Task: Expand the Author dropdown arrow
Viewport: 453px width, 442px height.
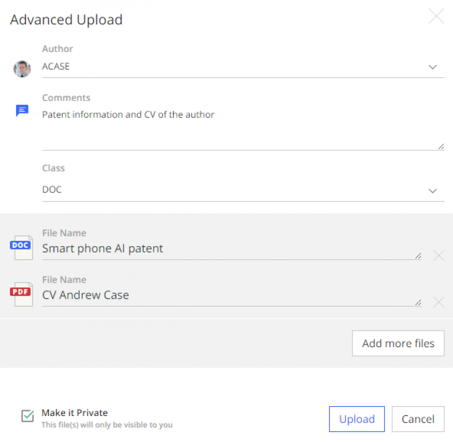Action: coord(432,67)
